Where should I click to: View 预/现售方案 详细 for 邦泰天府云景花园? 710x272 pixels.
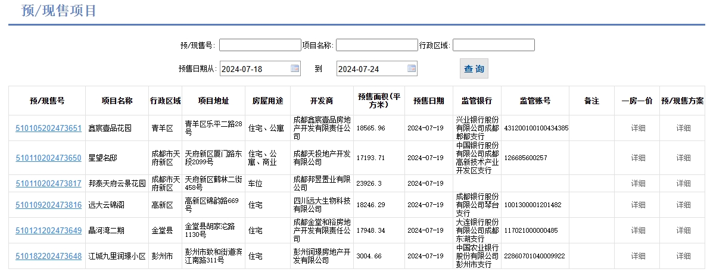pyautogui.click(x=683, y=184)
